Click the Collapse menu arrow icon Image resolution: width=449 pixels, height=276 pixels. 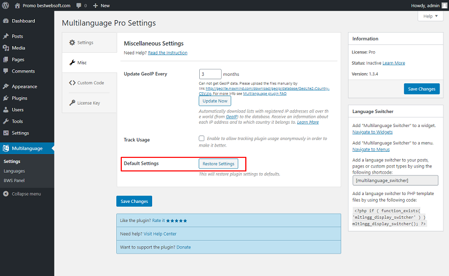6,194
